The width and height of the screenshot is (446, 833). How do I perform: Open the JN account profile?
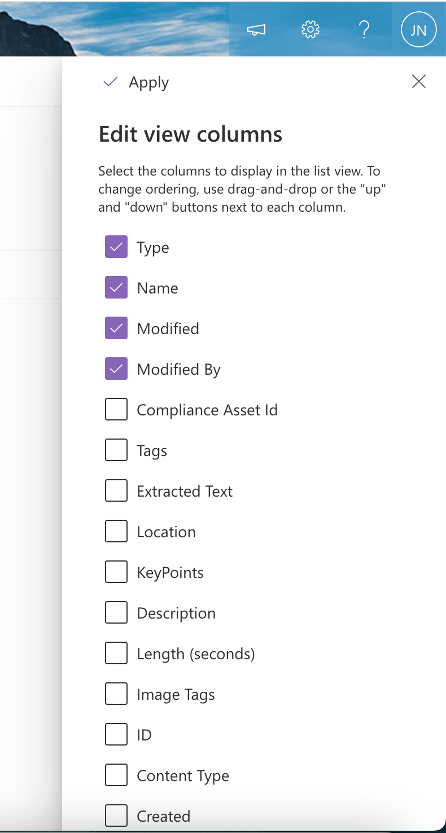418,30
